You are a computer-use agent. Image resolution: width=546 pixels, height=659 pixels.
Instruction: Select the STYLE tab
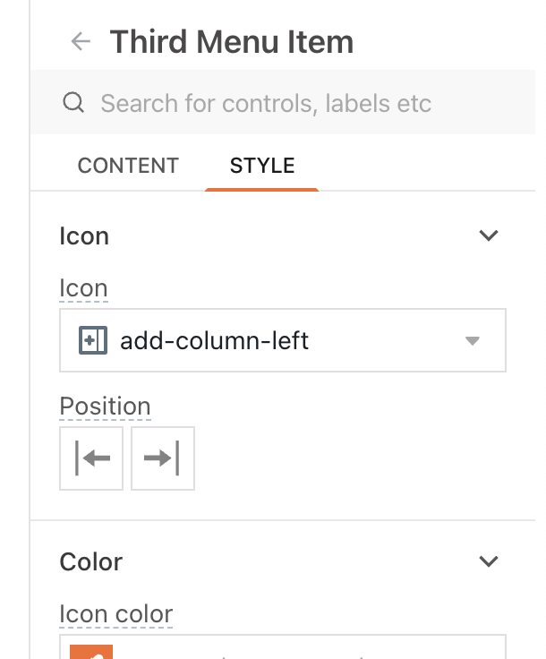click(x=262, y=166)
